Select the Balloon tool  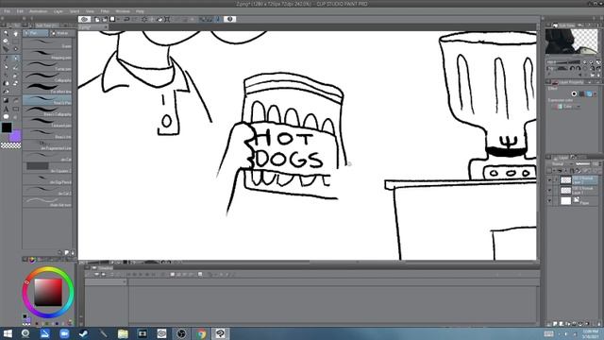coord(6,117)
